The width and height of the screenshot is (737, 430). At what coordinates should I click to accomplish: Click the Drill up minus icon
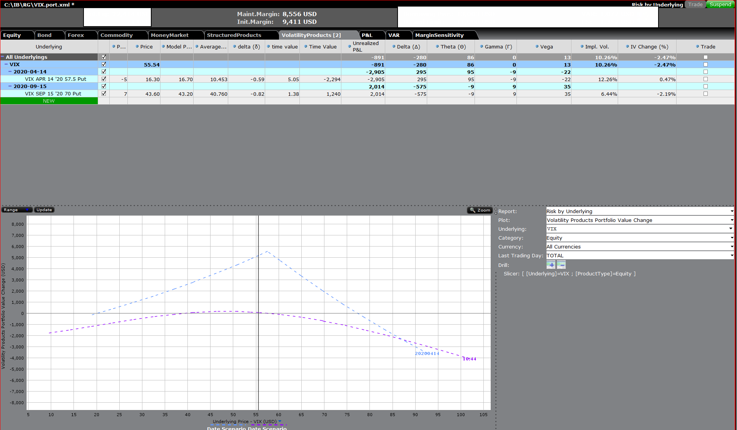561,265
